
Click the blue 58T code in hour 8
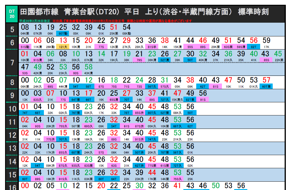pyautogui.click(x=88, y=86)
